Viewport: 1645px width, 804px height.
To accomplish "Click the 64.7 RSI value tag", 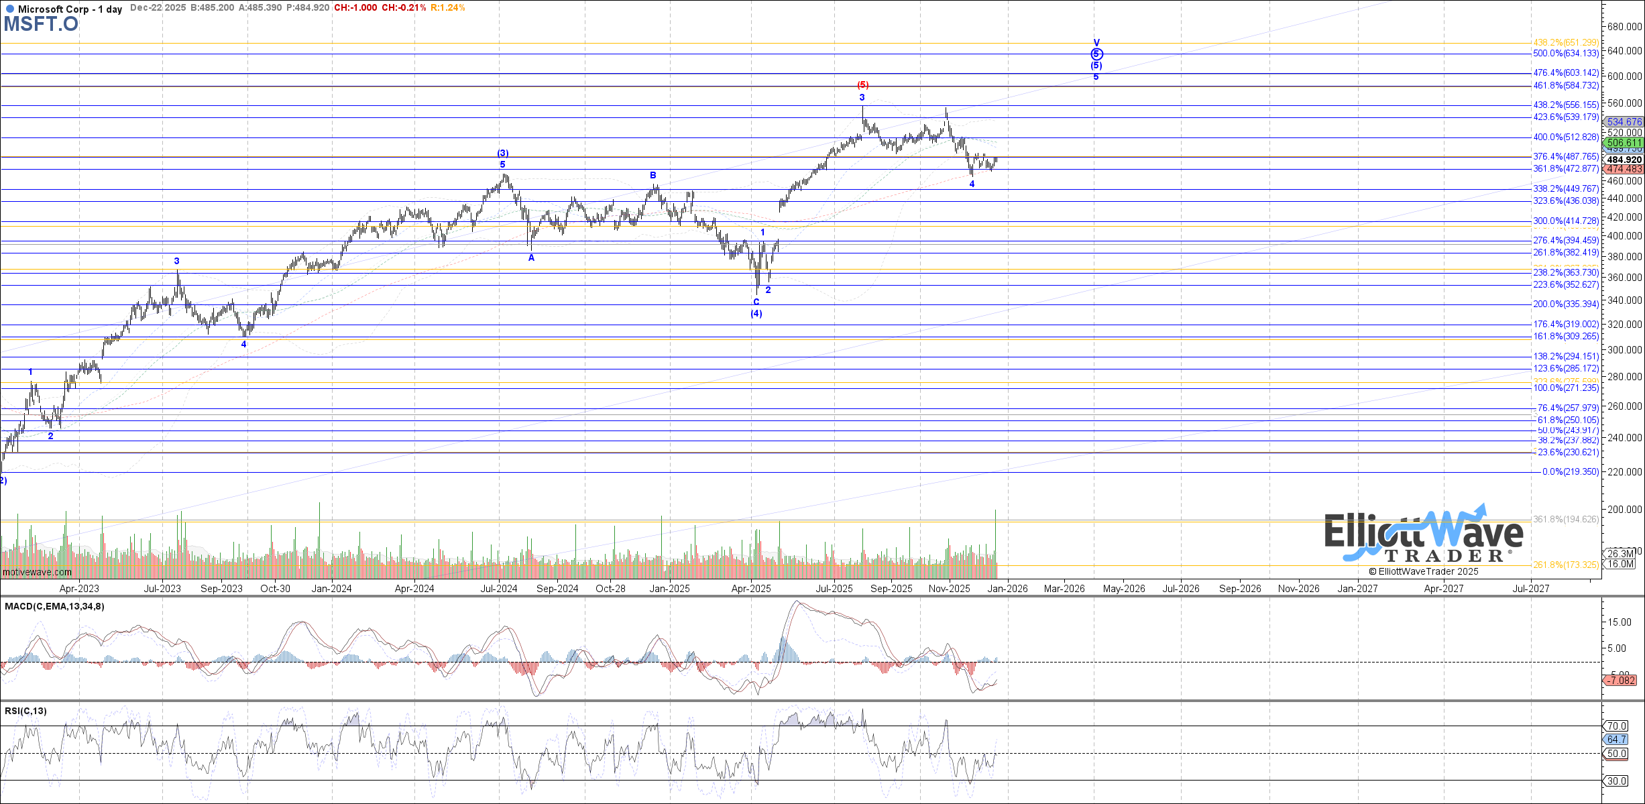I will 1616,739.
